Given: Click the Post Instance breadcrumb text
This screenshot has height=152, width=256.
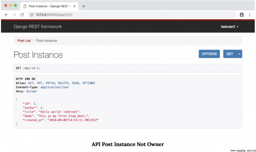Looking at the screenshot, I should [x=46, y=41].
